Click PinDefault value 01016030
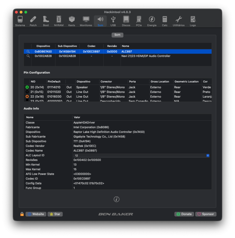235x238 pixels. pyautogui.click(x=54, y=96)
